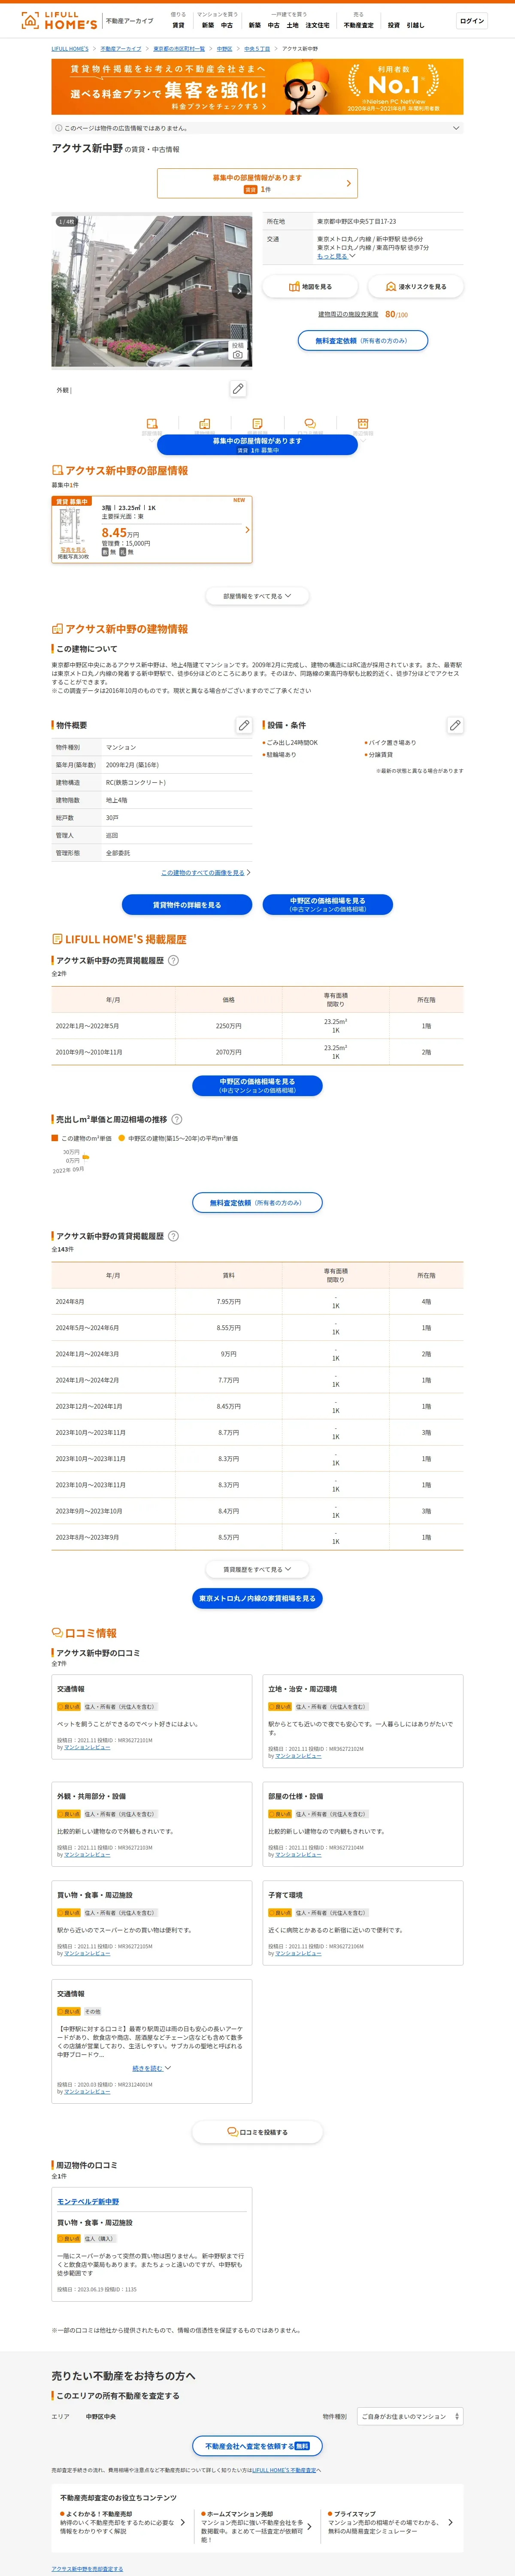
Task: Click help icon beside 賃貸掲載履歴
Action: tap(173, 1236)
